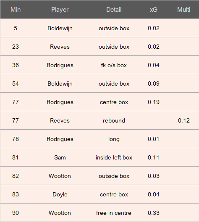The width and height of the screenshot is (199, 222).
Task: Click the Doyle player cell
Action: (x=60, y=194)
